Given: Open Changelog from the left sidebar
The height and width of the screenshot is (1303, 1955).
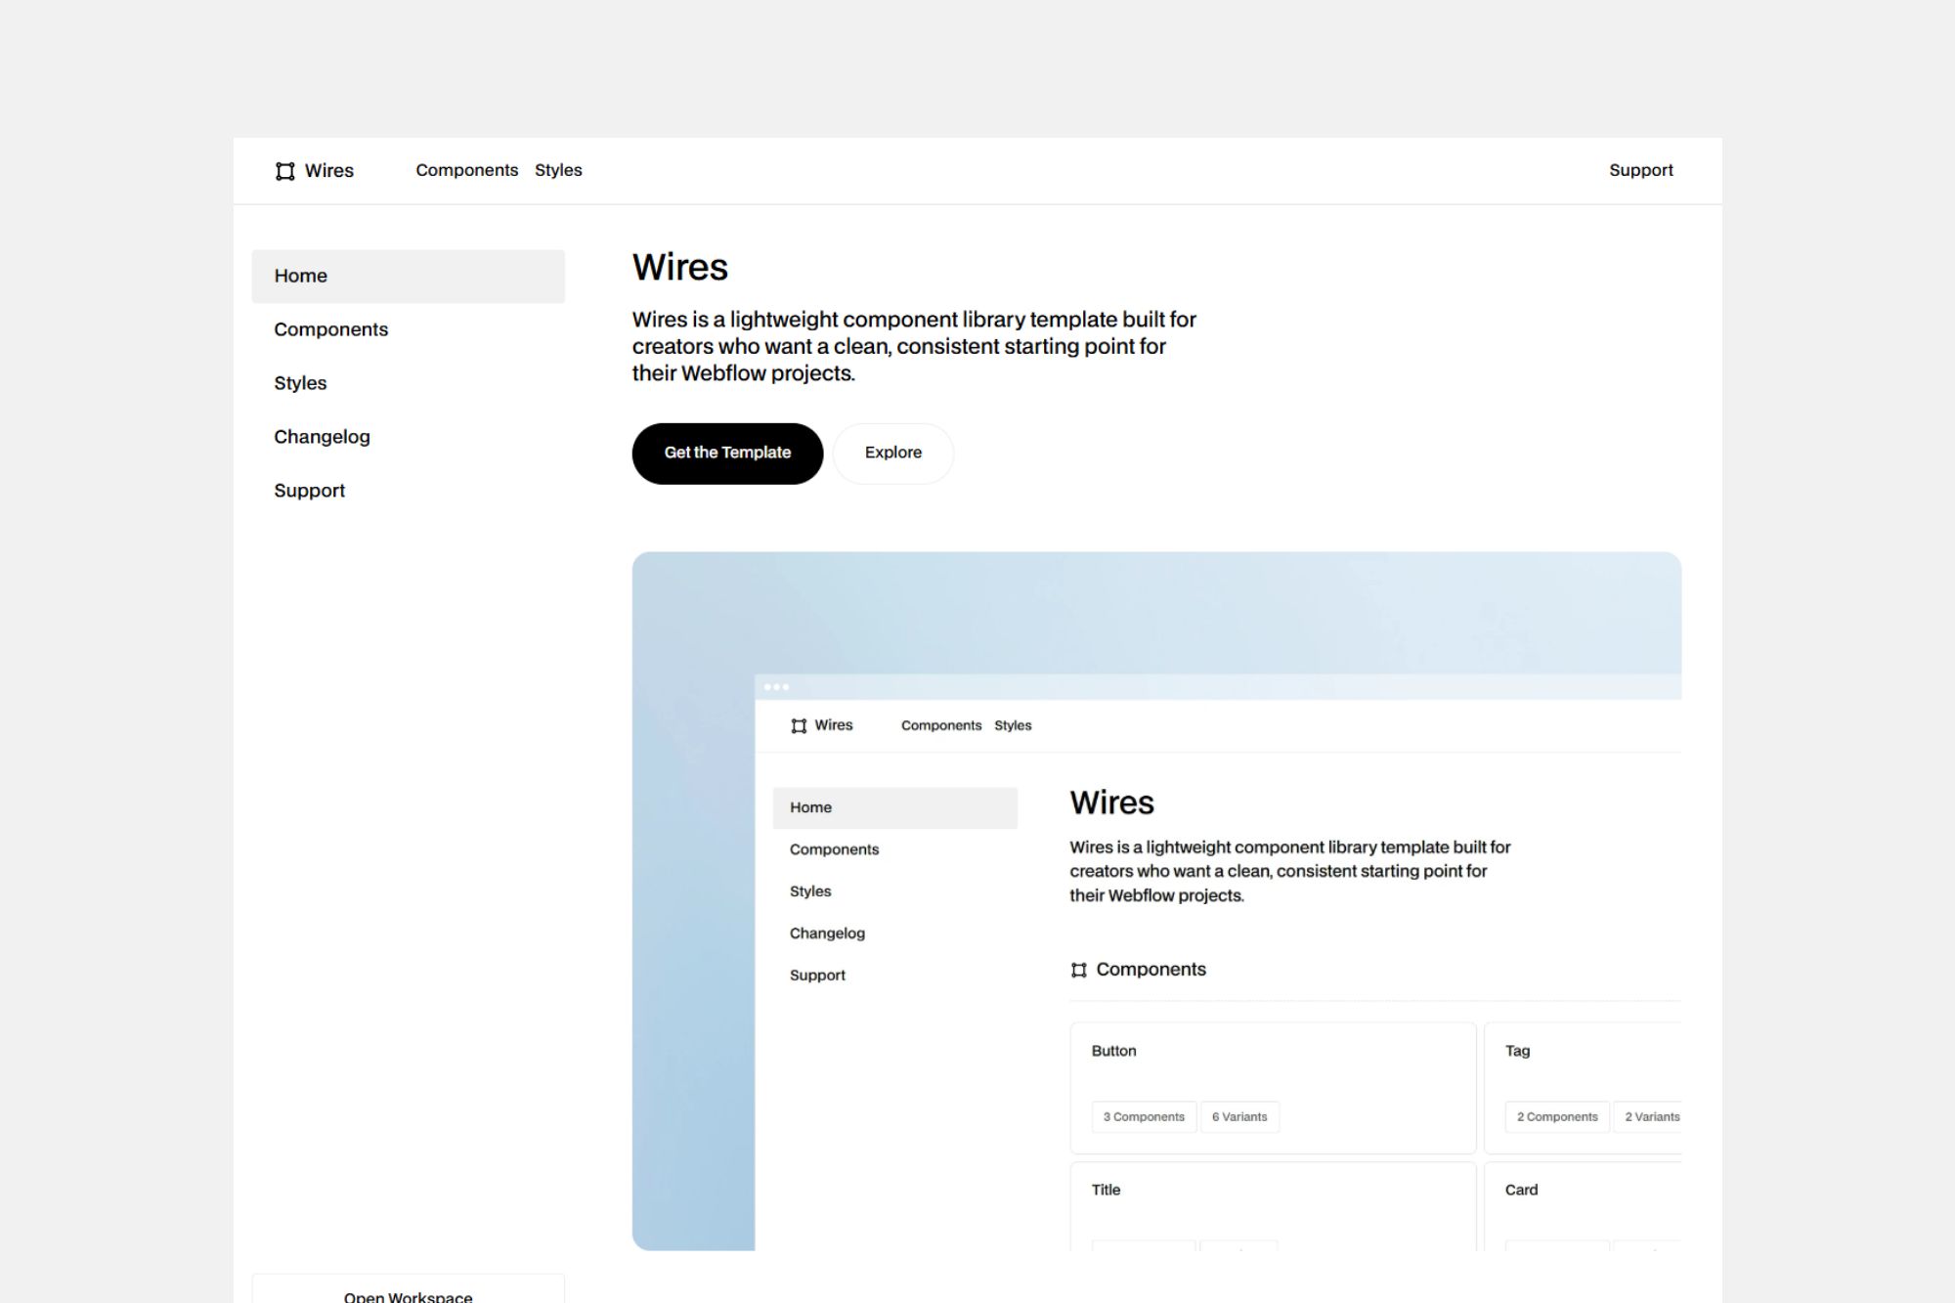Looking at the screenshot, I should click(x=322, y=437).
